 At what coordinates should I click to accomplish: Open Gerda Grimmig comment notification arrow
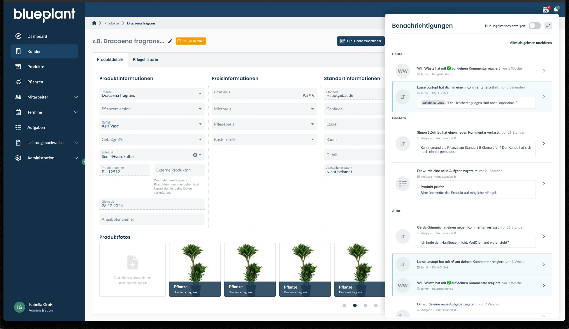coord(544,236)
